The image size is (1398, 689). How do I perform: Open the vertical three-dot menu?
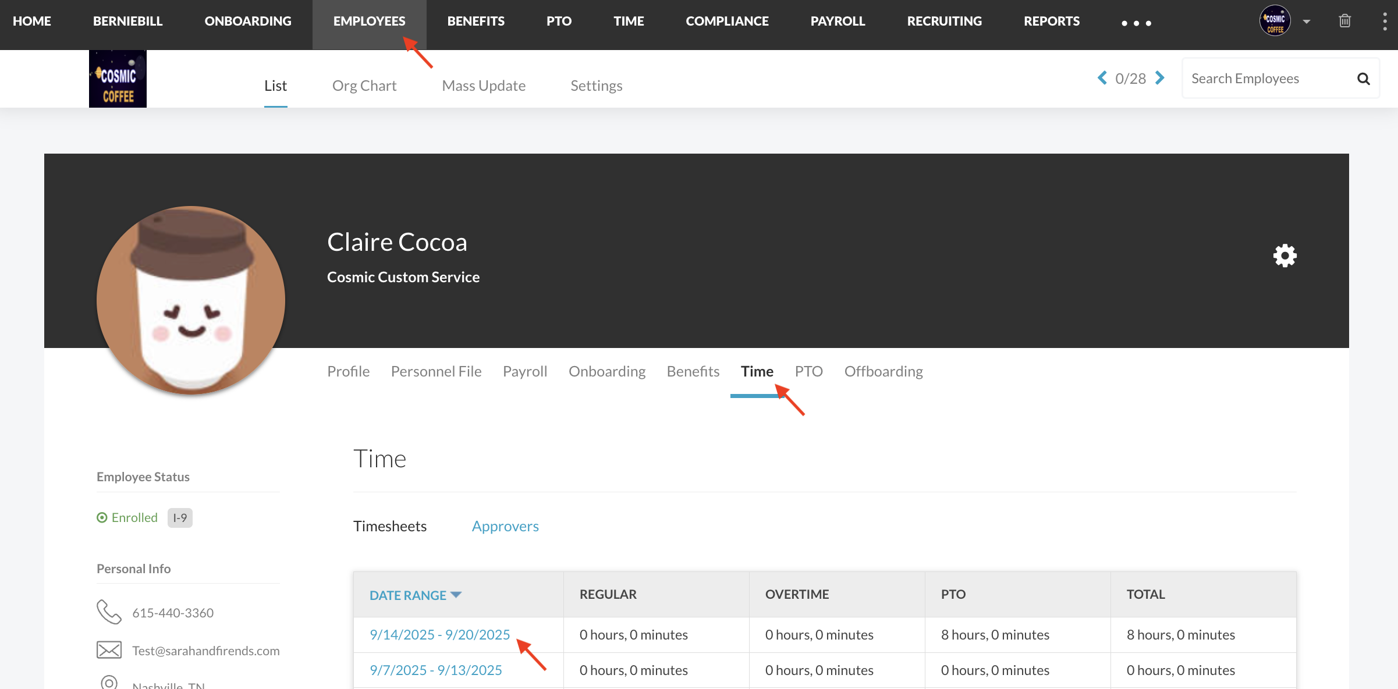point(1385,21)
